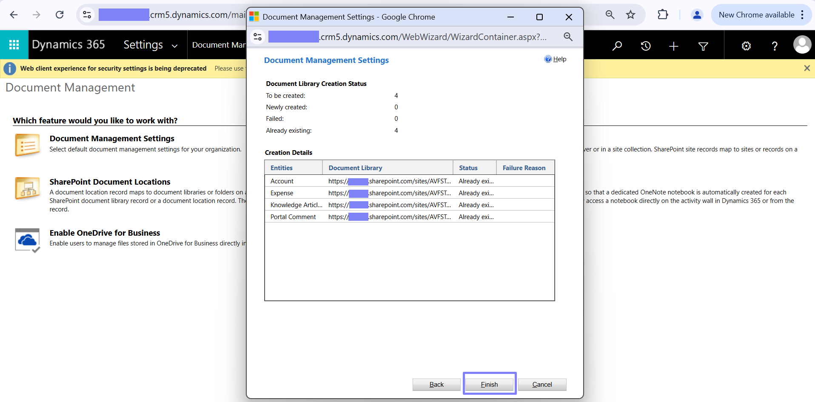Bookmark this page with the star icon
Screen dimensions: 815x402
(630, 15)
